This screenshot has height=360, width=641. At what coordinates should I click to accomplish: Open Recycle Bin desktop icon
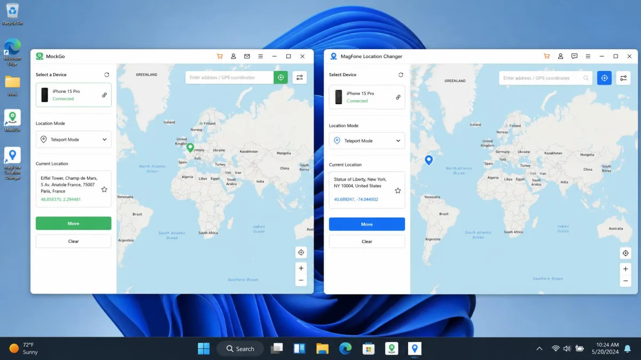(12, 14)
